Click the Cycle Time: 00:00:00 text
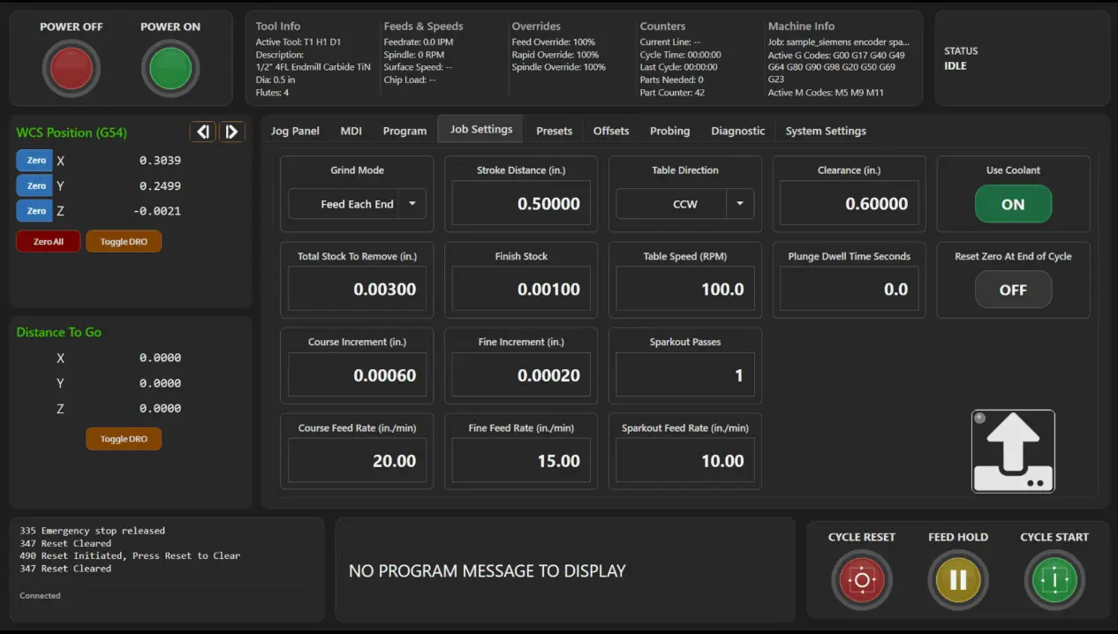Viewport: 1118px width, 634px height. 681,55
